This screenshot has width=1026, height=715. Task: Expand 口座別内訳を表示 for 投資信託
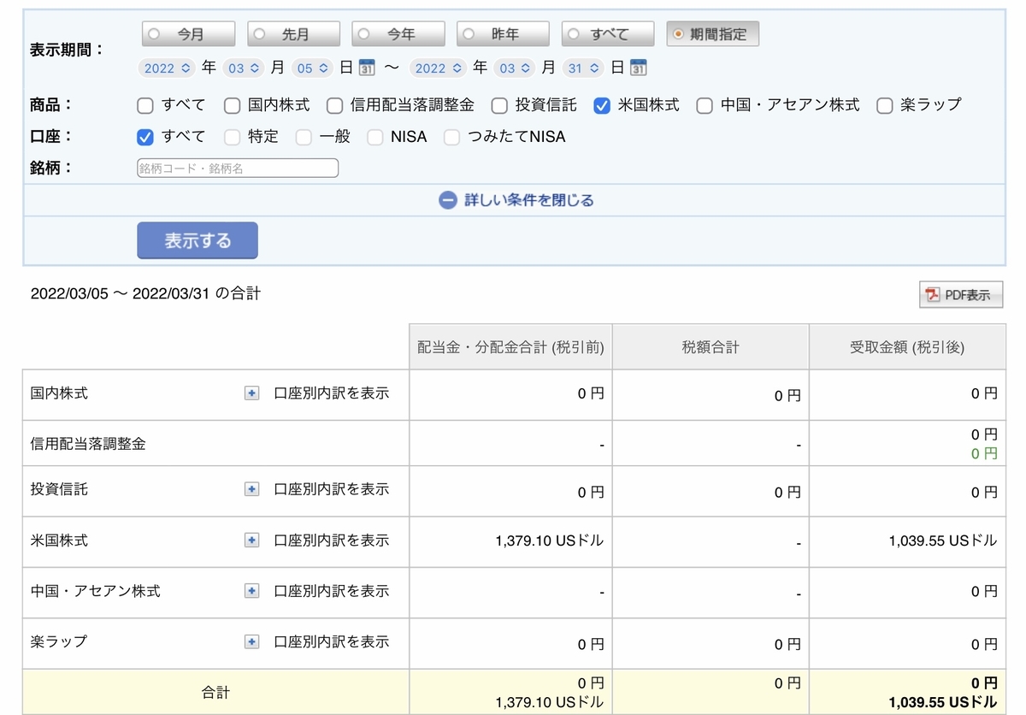331,489
